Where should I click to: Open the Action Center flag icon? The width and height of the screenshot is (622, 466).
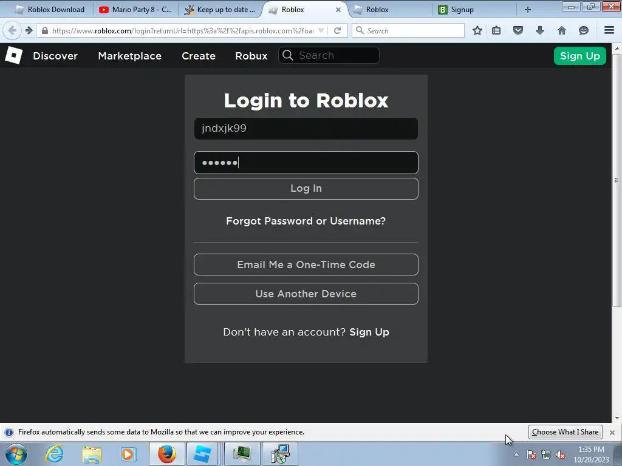click(531, 455)
